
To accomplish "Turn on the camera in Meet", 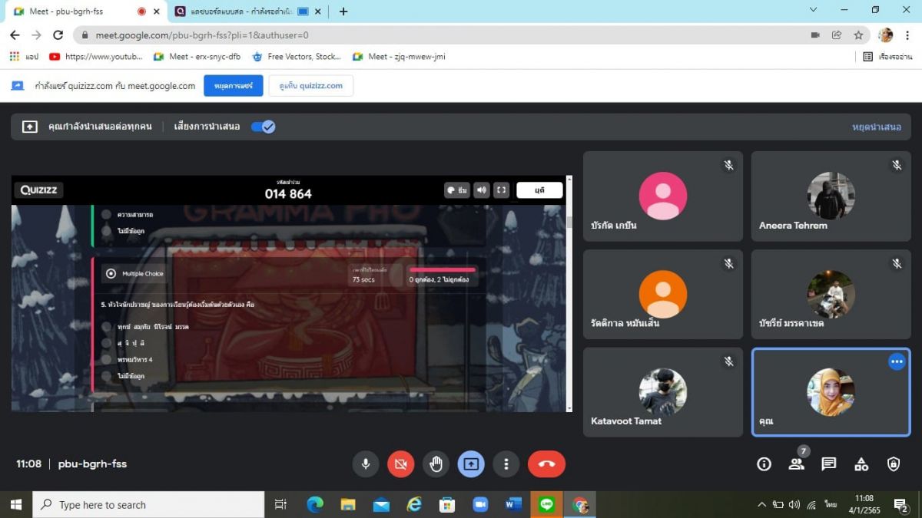I will tap(400, 464).
